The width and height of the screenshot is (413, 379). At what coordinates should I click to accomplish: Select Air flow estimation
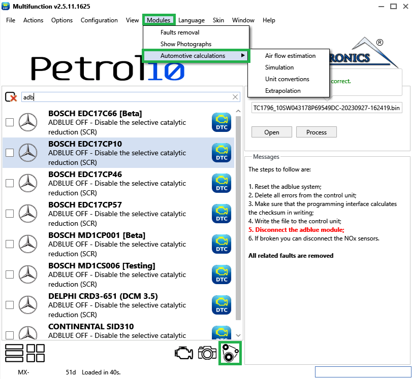point(289,56)
